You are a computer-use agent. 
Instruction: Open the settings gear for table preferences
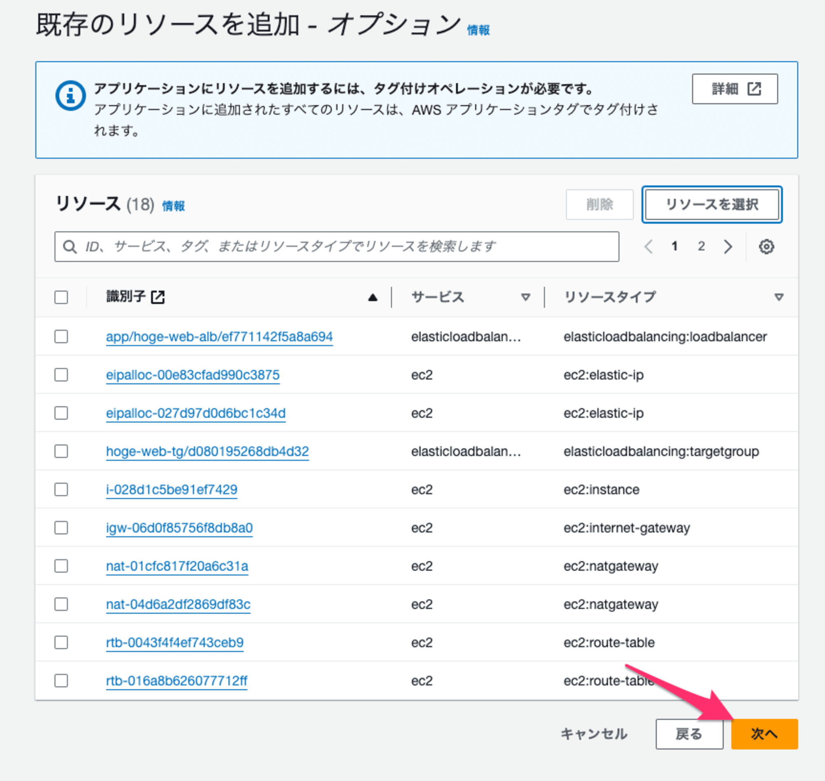(x=766, y=246)
